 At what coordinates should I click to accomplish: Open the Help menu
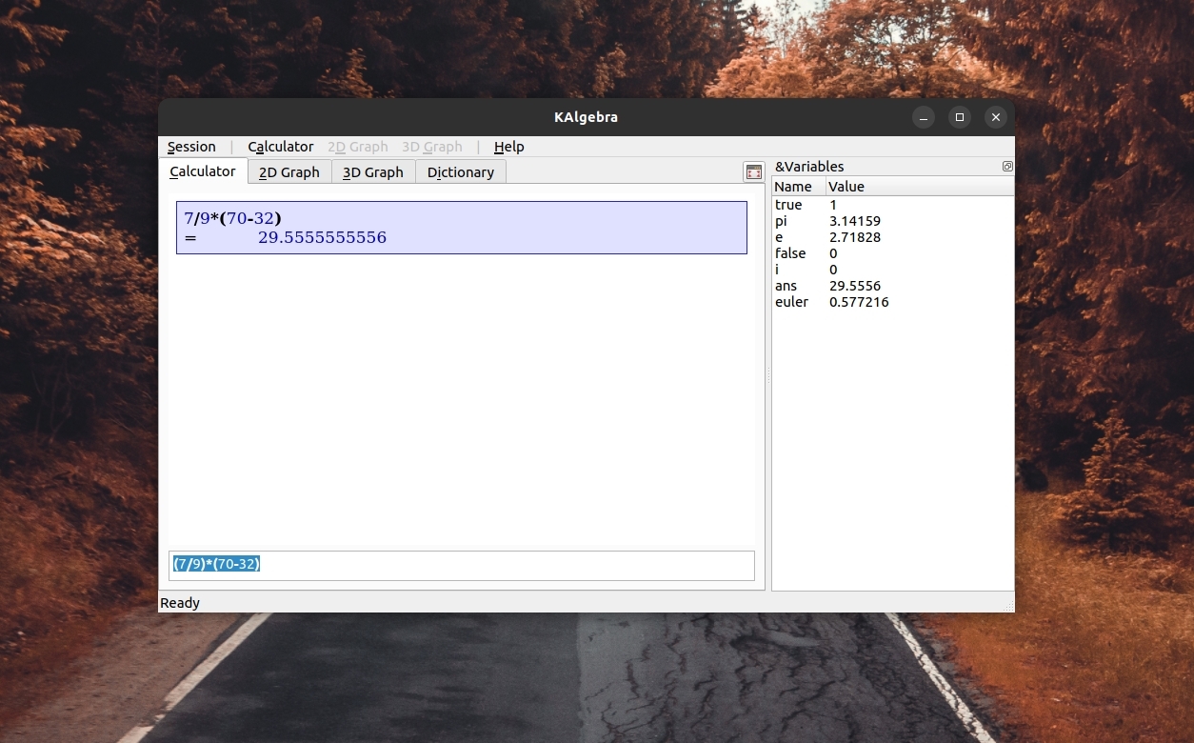508,147
